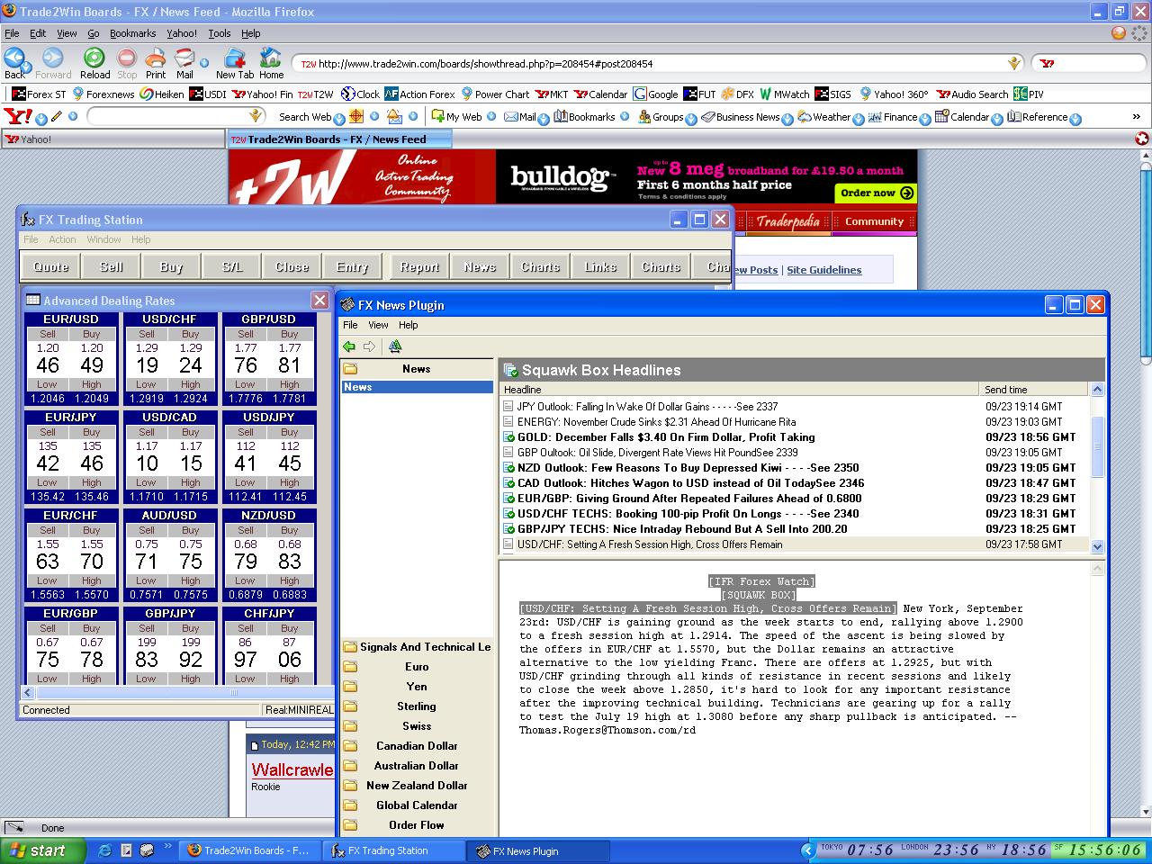Click the Reload page icon
This screenshot has width=1152, height=864.
click(x=94, y=58)
